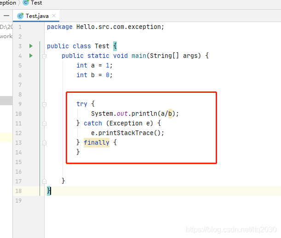Place the cursor on the 'main' method name
The width and height of the screenshot is (281, 238).
point(139,56)
